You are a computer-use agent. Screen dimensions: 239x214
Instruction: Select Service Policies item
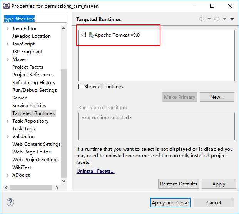click(29, 106)
